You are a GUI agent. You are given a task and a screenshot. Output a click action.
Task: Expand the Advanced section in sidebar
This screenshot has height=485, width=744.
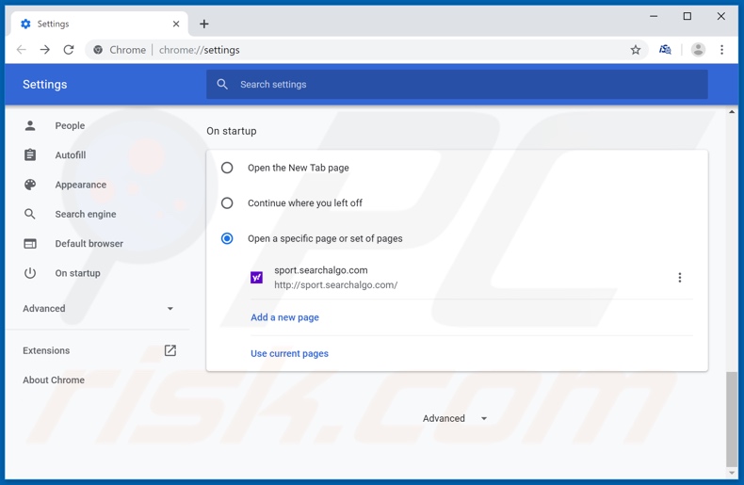coord(98,309)
